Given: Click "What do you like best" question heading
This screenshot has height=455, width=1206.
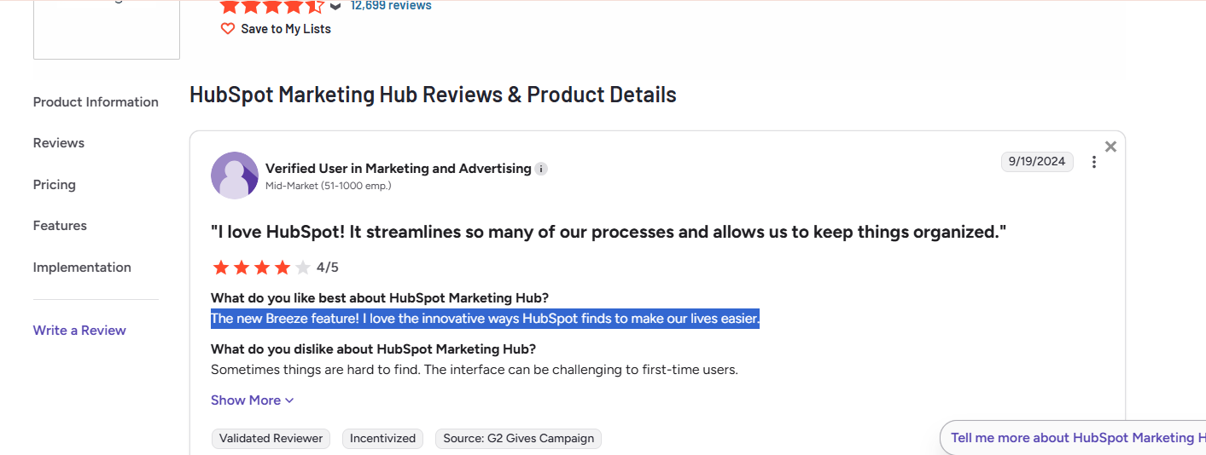Looking at the screenshot, I should tap(380, 298).
